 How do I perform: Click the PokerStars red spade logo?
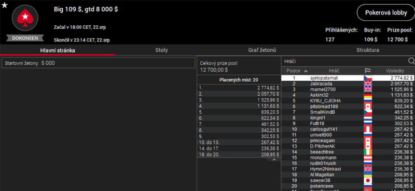point(25,18)
